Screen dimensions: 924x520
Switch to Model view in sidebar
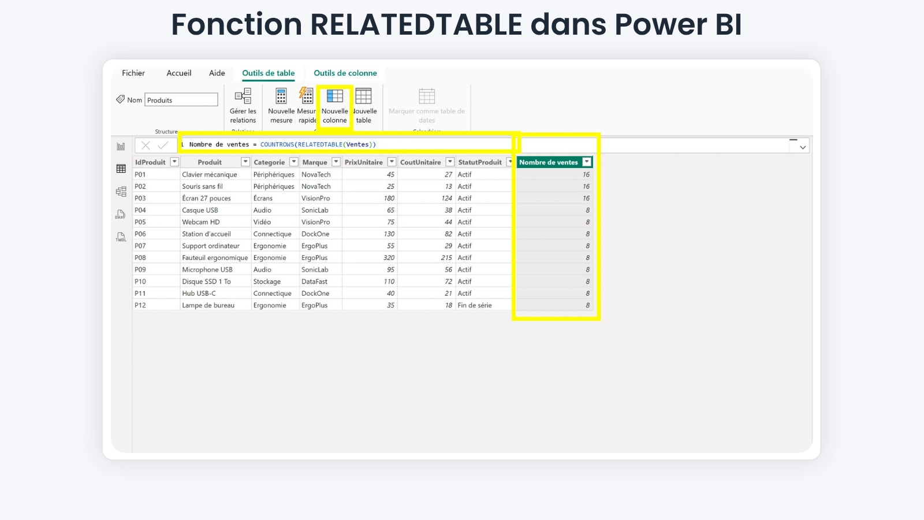click(121, 191)
